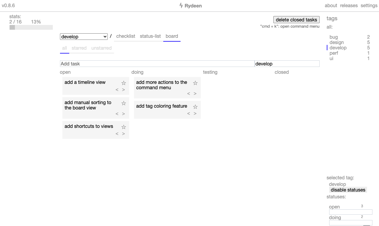The width and height of the screenshot is (379, 226).
Task: Click < arrow on 'add tag coloring feature' card
Action: click(189, 114)
